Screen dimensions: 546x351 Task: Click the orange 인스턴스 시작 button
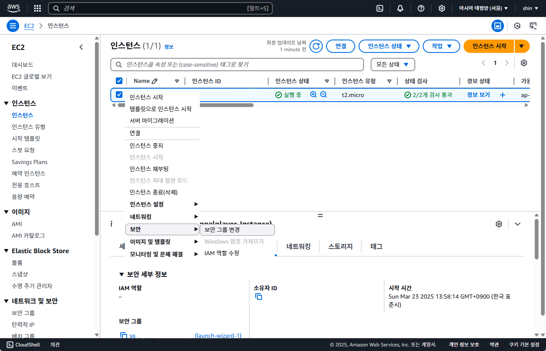coord(489,46)
